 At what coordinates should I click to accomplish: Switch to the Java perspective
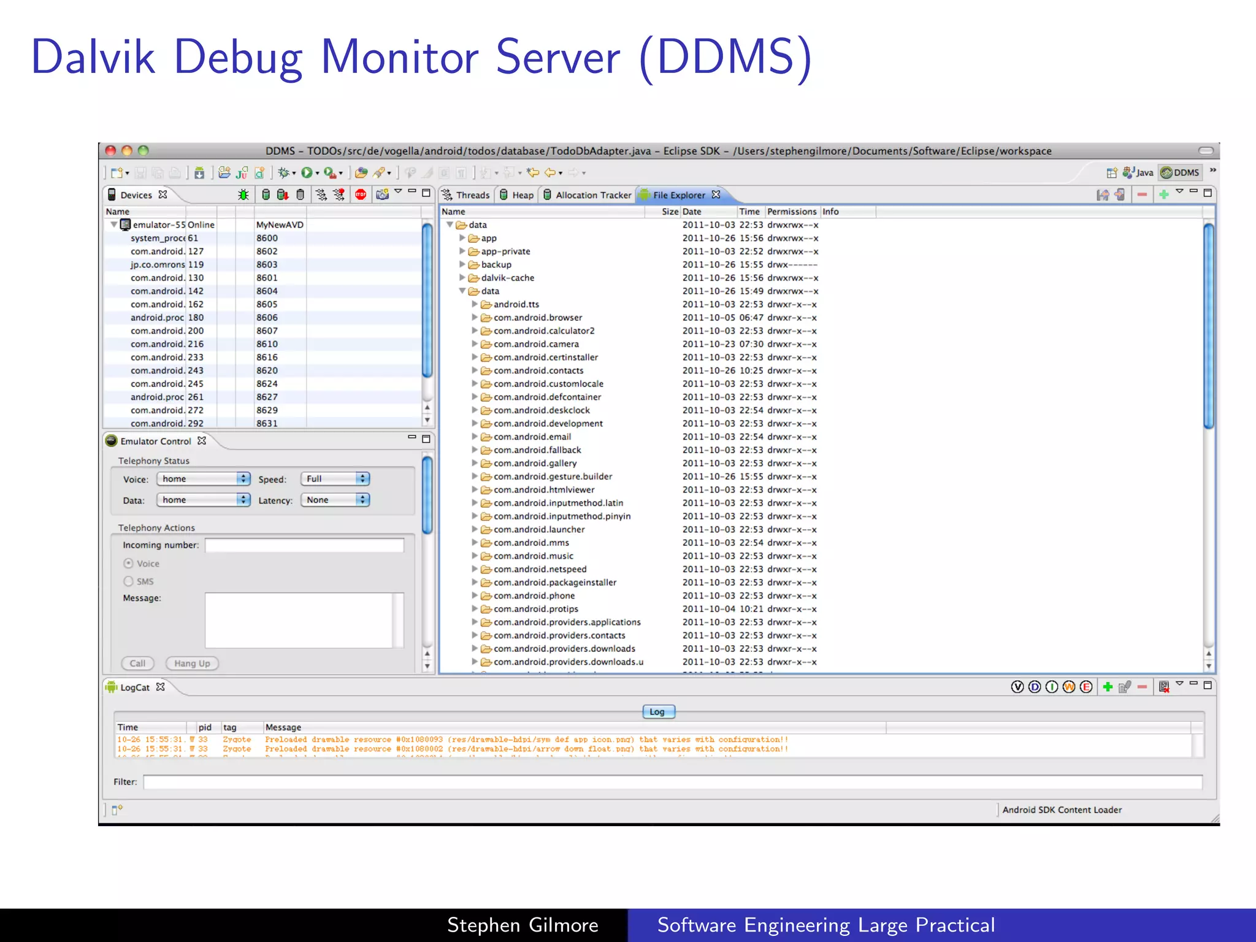[1138, 173]
